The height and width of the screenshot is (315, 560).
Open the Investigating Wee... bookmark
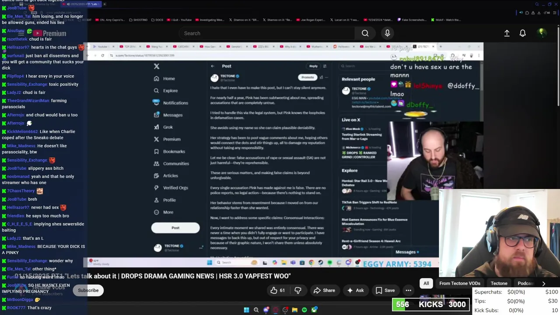click(x=210, y=20)
